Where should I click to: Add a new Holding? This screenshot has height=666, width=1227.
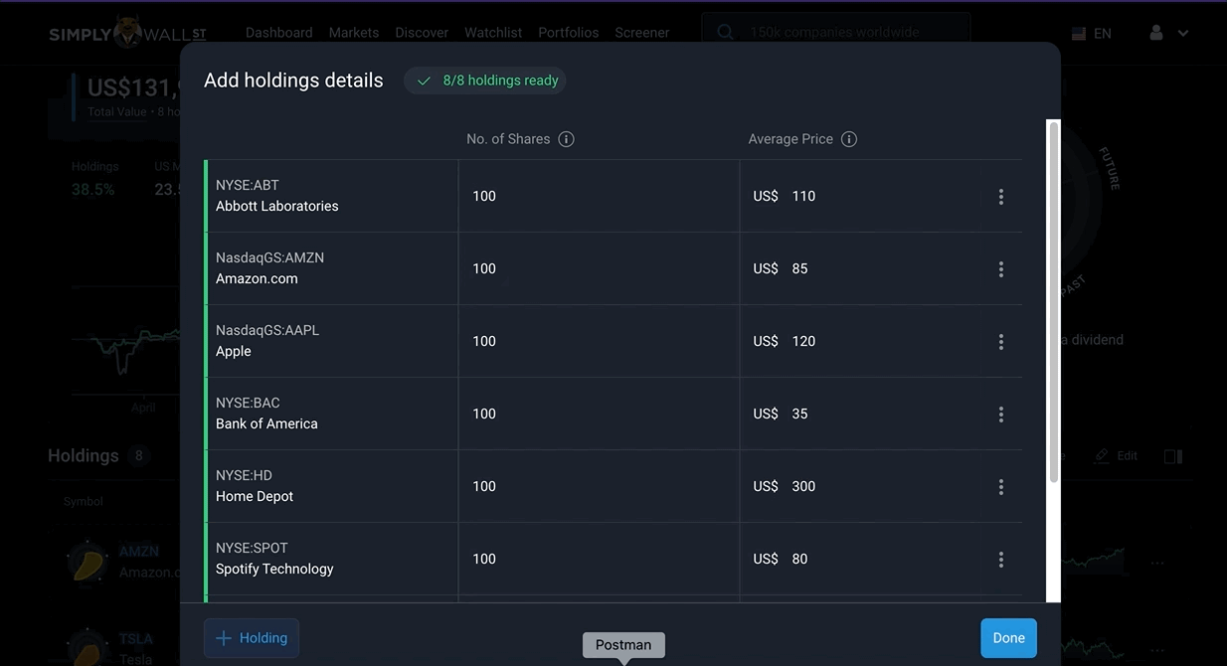pos(252,638)
